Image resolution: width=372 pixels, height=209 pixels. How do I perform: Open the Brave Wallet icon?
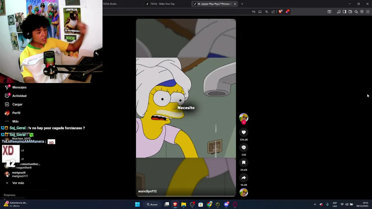pos(350,12)
